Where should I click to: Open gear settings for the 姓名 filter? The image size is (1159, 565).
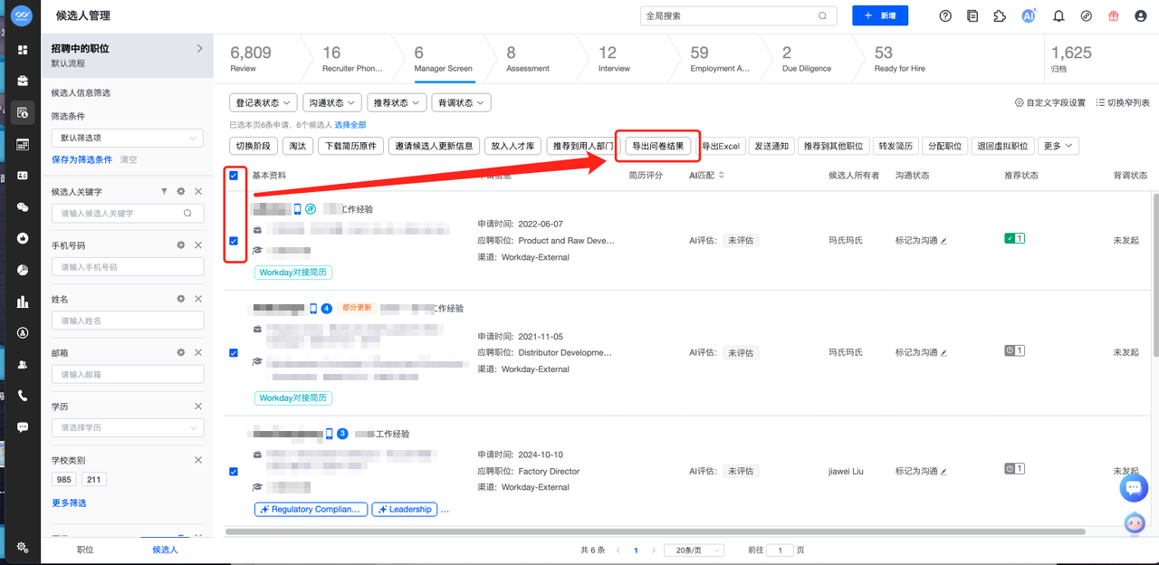tap(181, 299)
